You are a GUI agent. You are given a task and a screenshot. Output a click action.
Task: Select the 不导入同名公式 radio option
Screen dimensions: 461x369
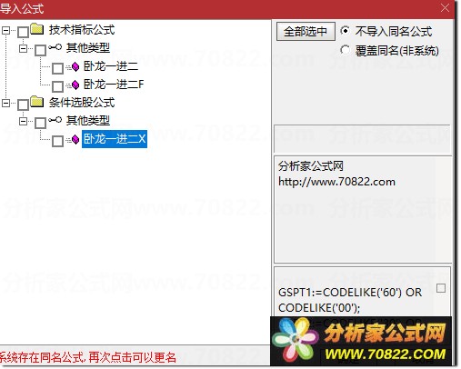pos(345,31)
